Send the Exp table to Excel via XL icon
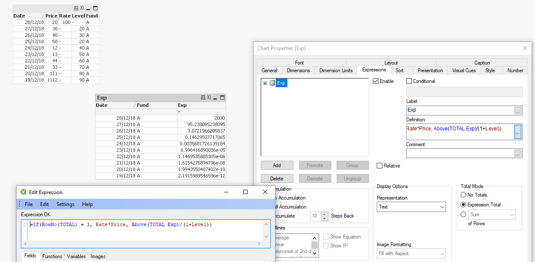 [210, 98]
